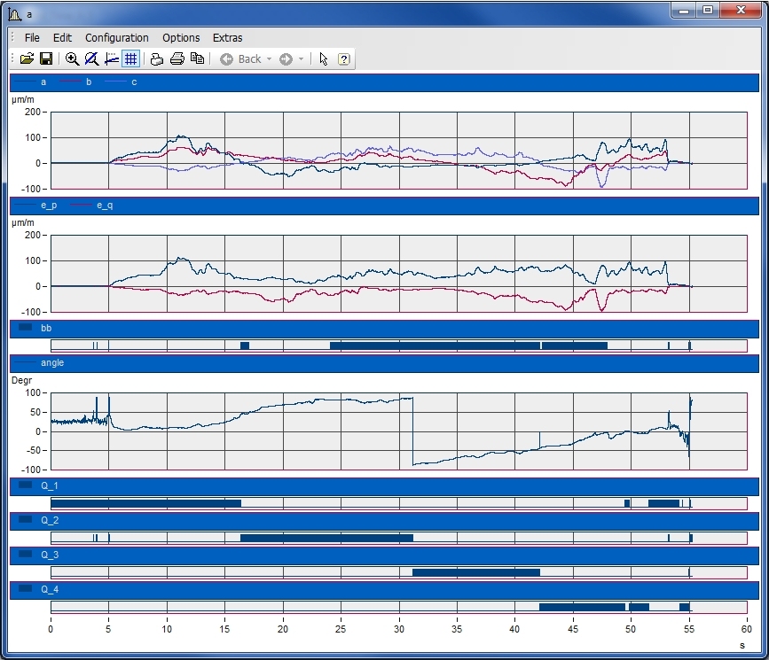
Task: Select the 'Q_4' legend label
Action: coord(50,589)
